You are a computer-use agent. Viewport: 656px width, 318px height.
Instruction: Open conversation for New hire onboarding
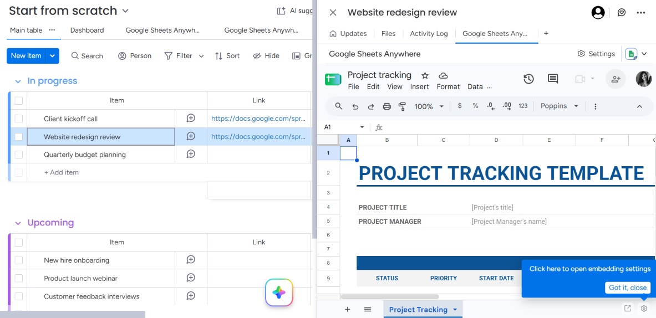(x=191, y=260)
